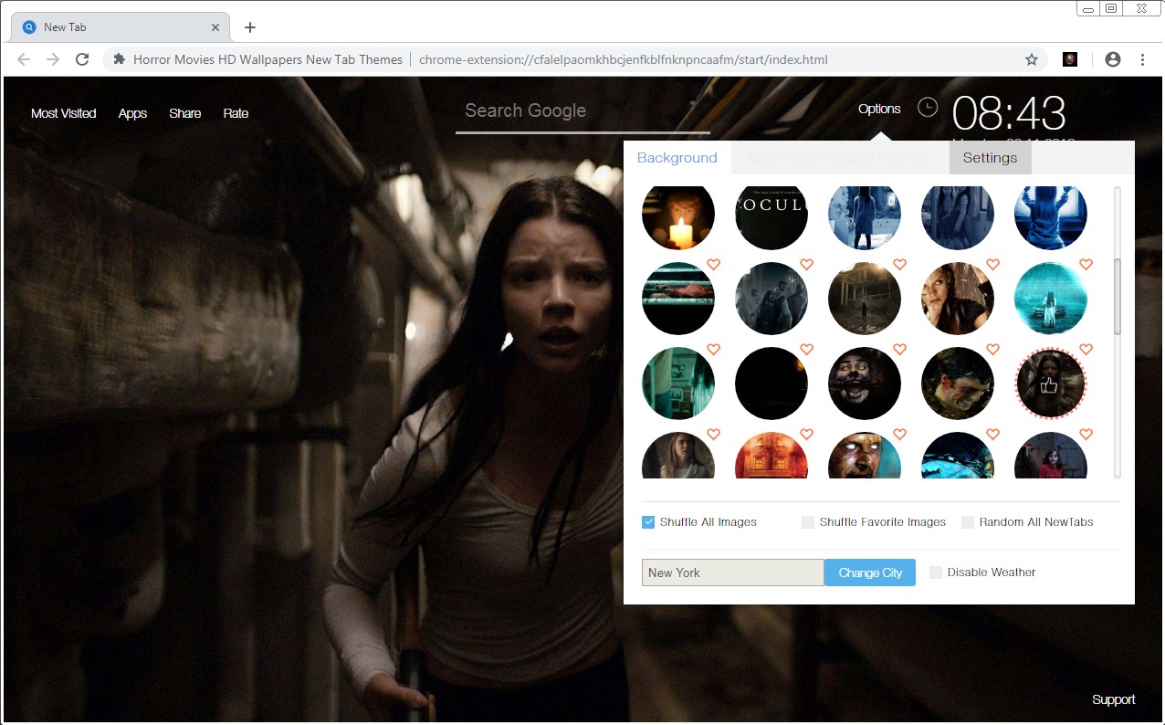Click heart on teal Ring girl thumbnail
1165x725 pixels.
pyautogui.click(x=1086, y=265)
